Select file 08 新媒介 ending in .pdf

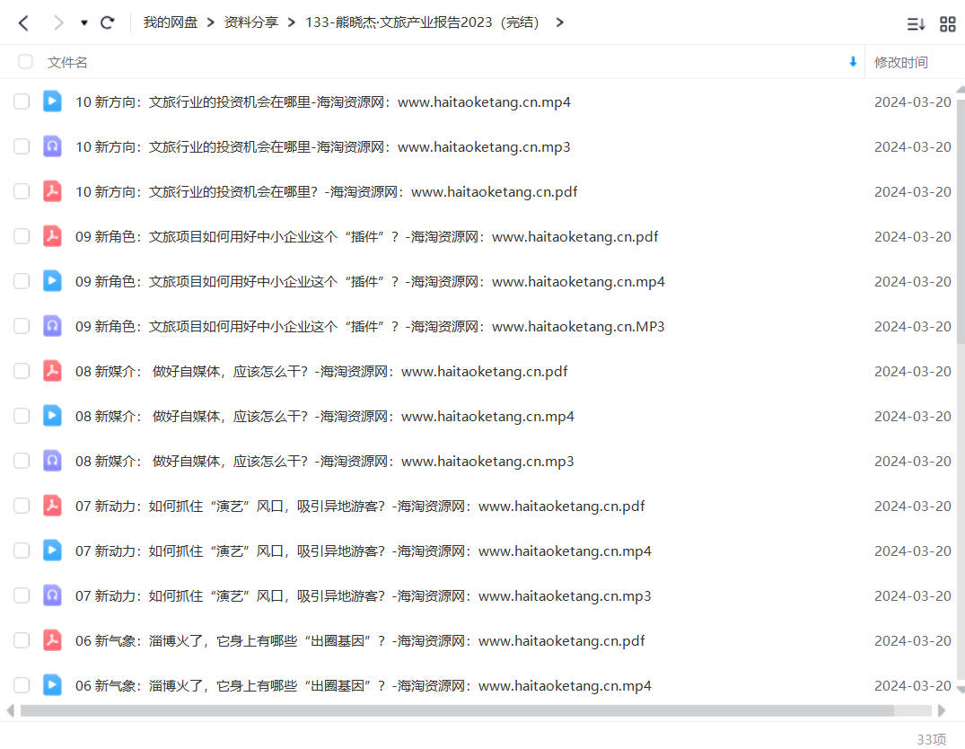pos(321,372)
